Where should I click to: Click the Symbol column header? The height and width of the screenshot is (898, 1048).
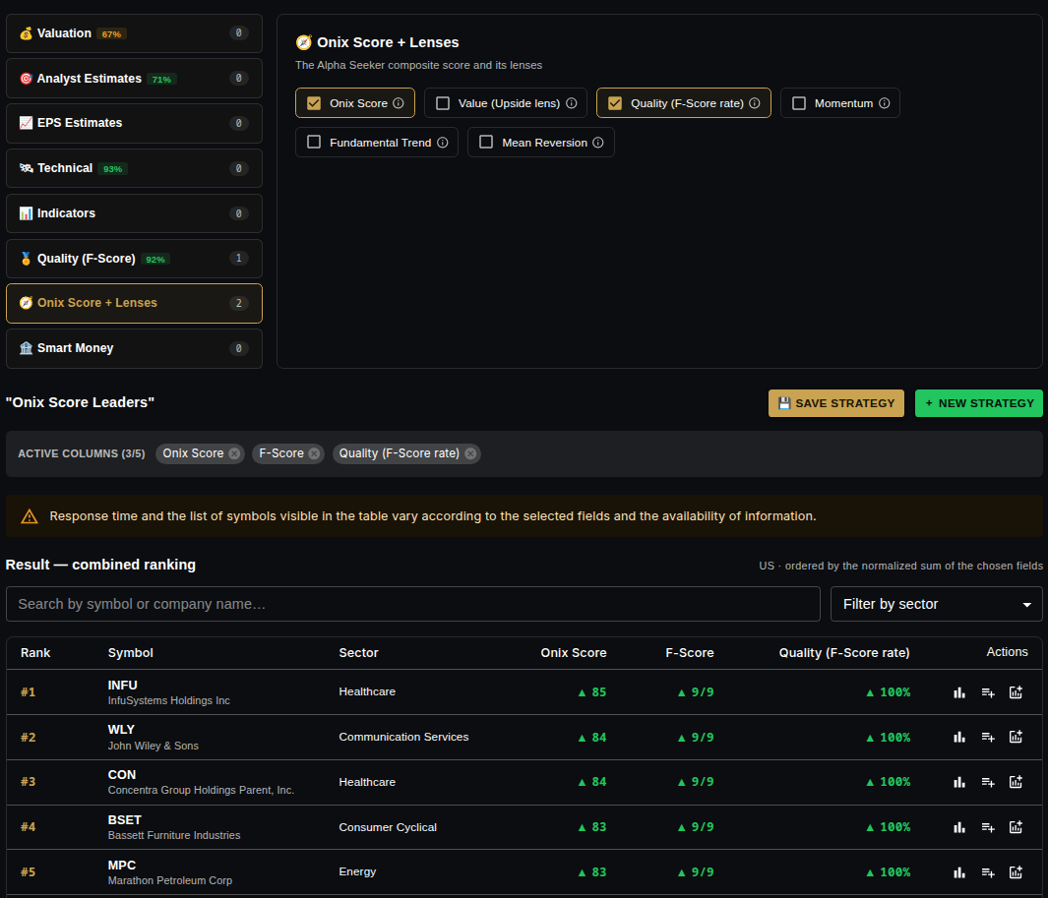point(130,653)
